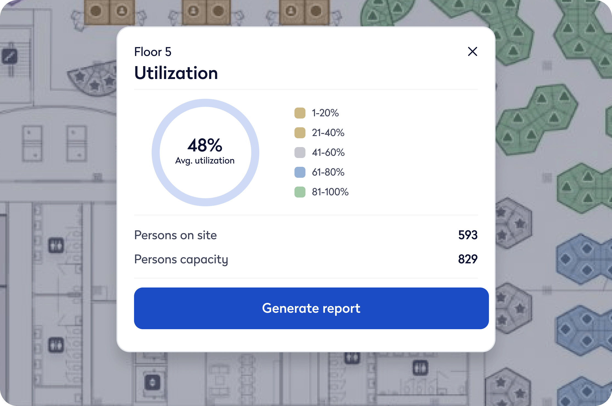Screen dimensions: 612x406
Task: Click the 48% average utilization donut chart
Action: click(x=205, y=153)
